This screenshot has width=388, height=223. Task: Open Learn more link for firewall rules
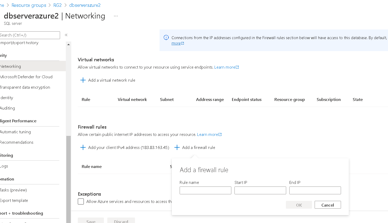[x=209, y=134]
